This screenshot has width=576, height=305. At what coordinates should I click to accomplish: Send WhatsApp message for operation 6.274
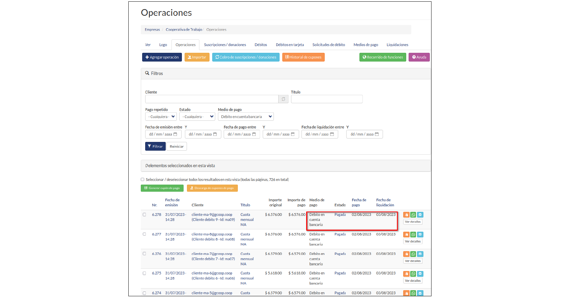tap(413, 293)
